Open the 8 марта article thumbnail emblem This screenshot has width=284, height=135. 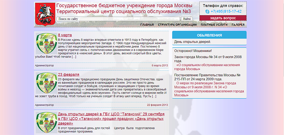47,43
